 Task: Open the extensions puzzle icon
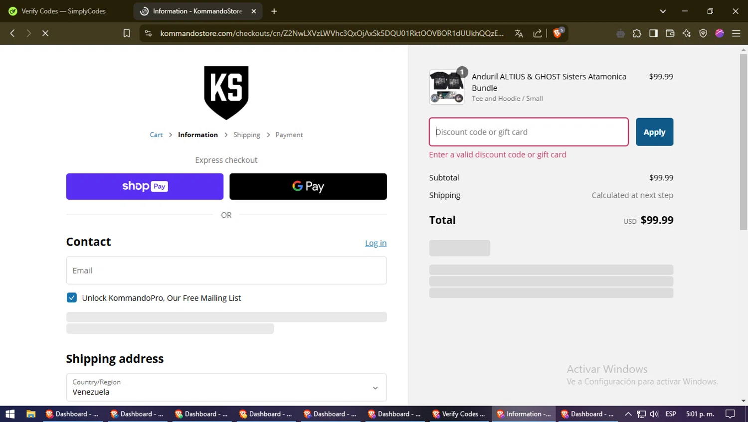(x=637, y=33)
